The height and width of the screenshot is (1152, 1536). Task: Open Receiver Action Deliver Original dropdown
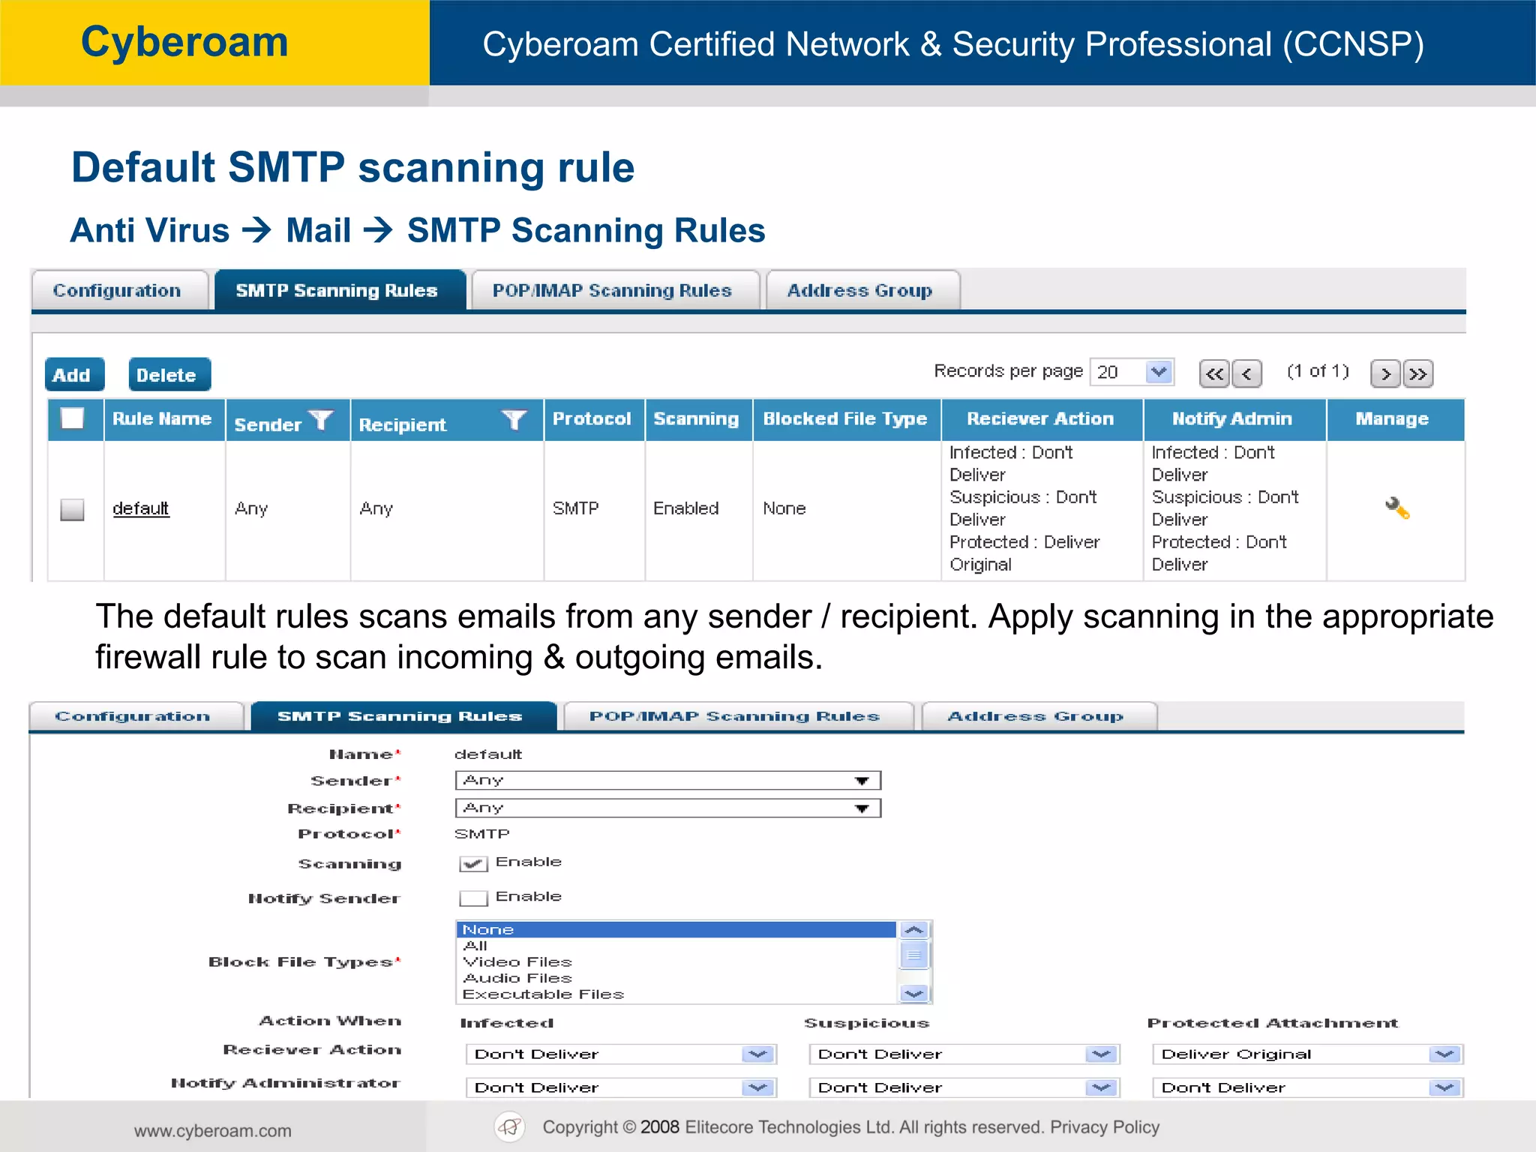click(x=1308, y=1054)
